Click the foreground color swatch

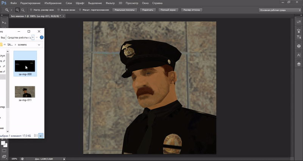[x=3, y=143]
